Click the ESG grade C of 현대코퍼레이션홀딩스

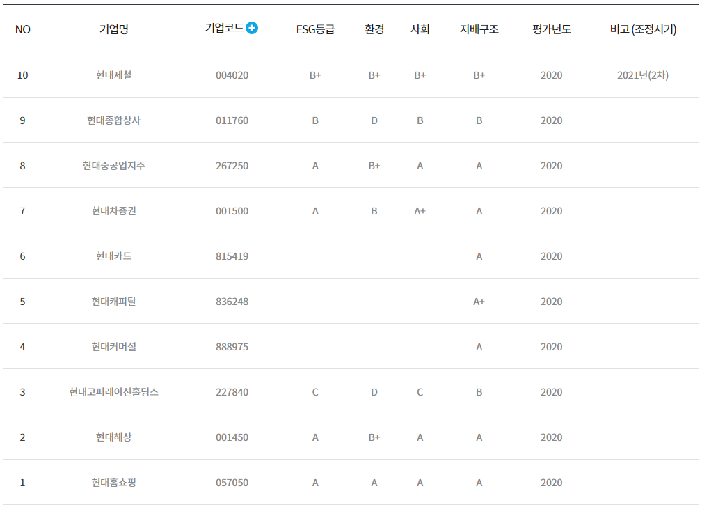click(x=315, y=392)
